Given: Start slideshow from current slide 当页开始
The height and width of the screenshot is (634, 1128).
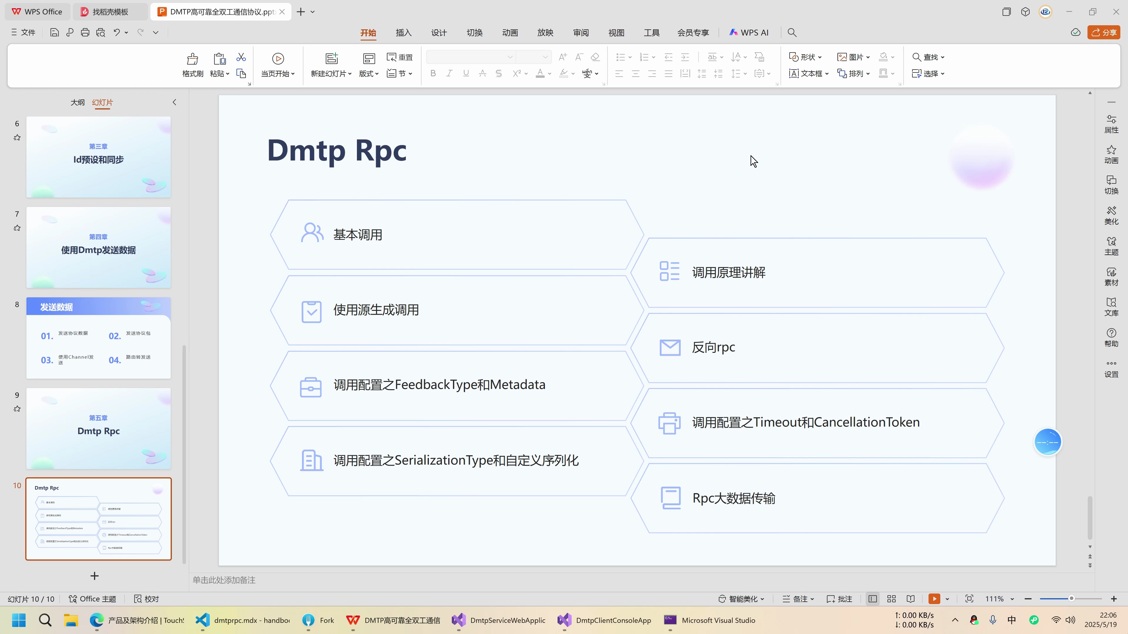Looking at the screenshot, I should pos(277,64).
